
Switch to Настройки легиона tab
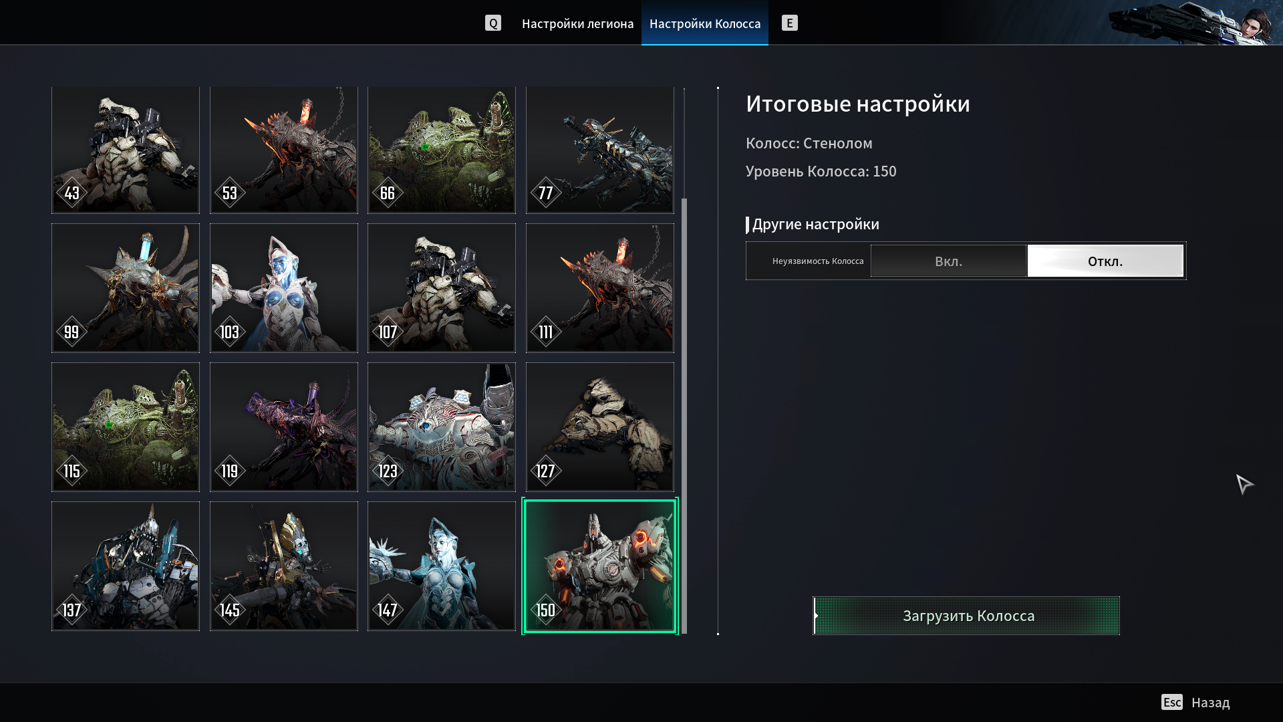pos(577,23)
